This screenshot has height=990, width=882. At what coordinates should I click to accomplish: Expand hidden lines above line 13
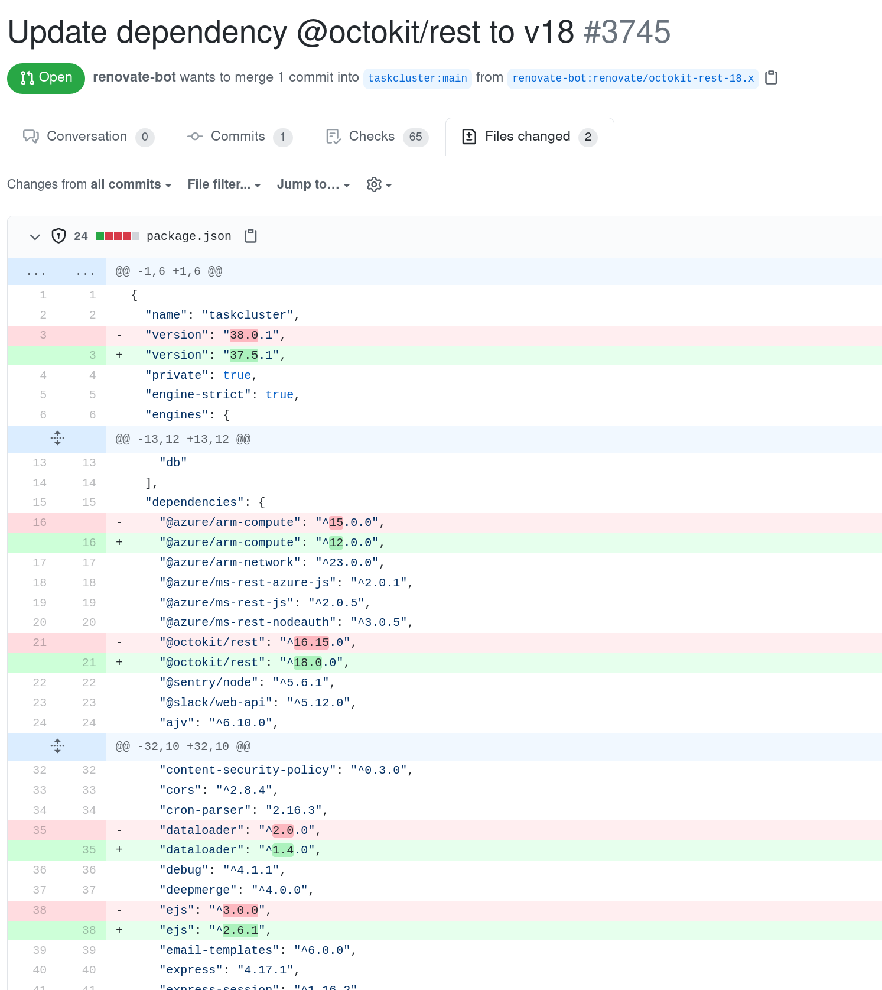click(57, 439)
